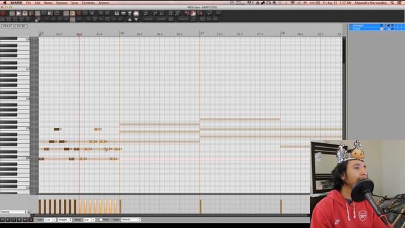Click the velocity bar at measure 27
Image resolution: width=405 pixels, height=228 pixels.
(x=201, y=206)
